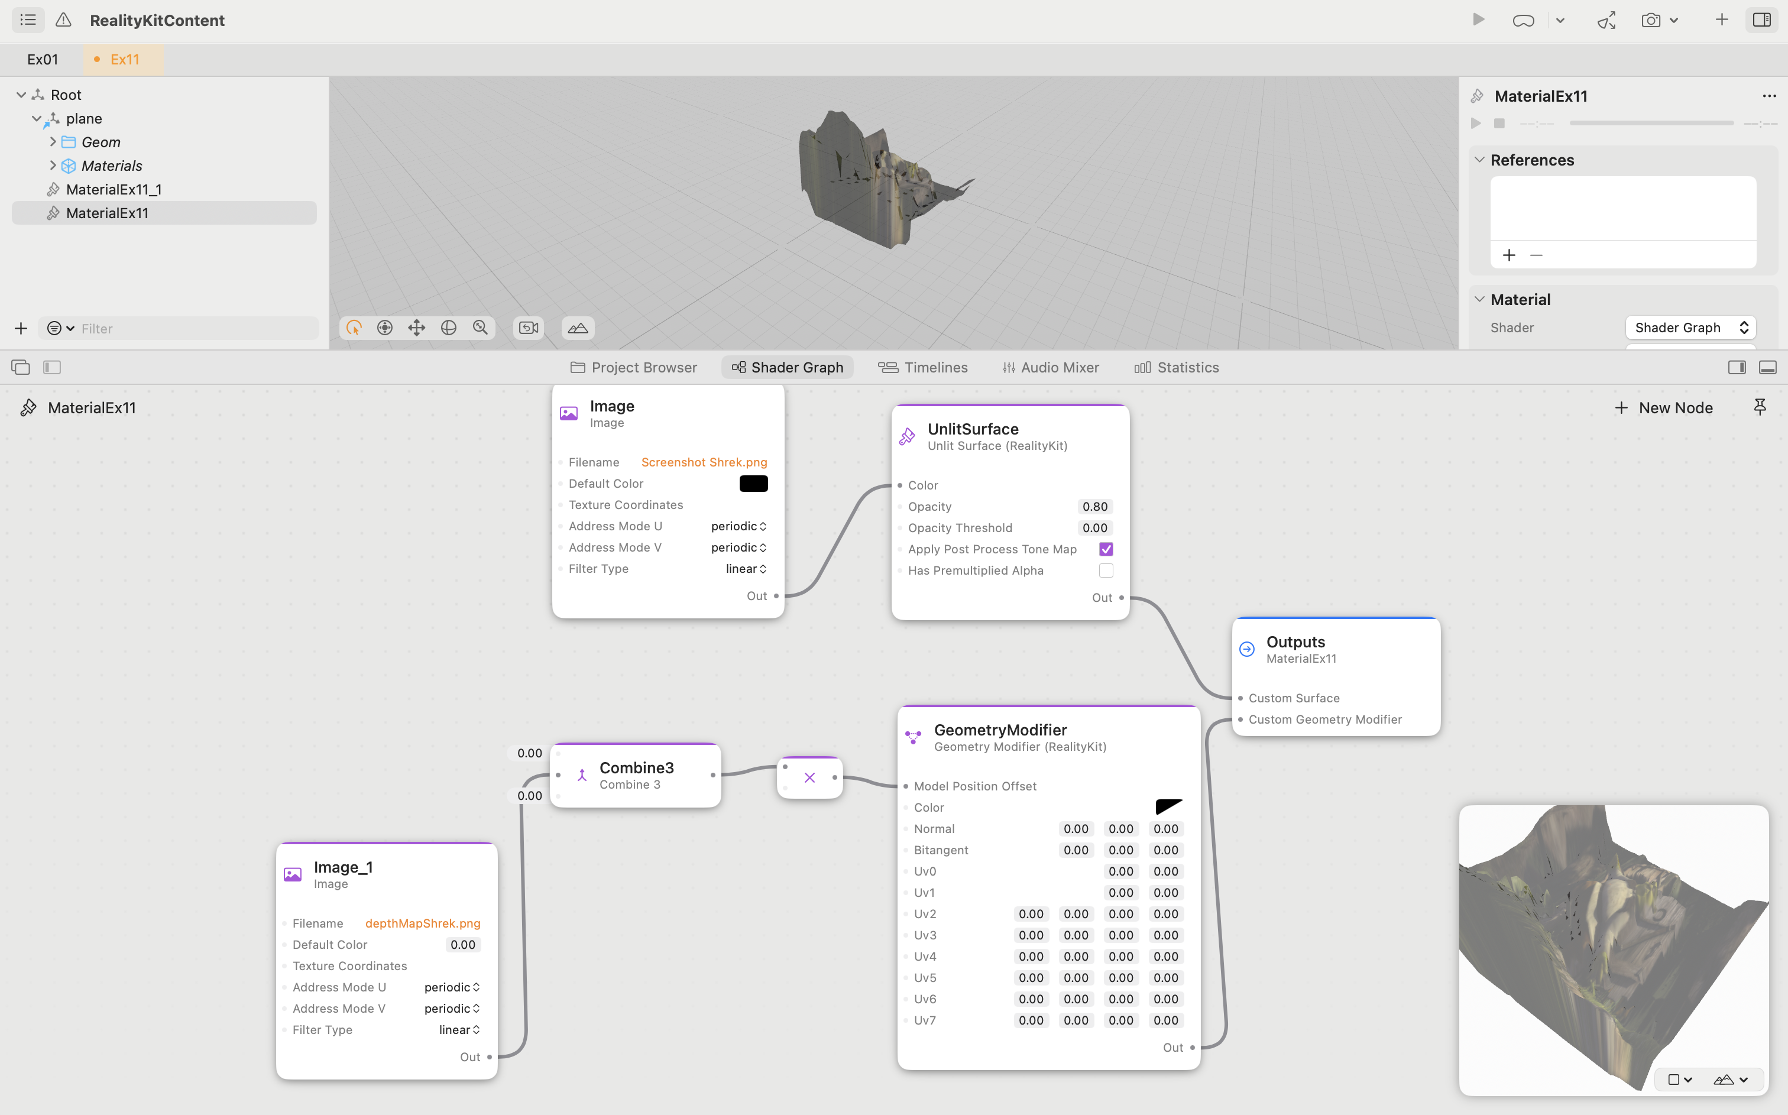Collapse the References section
This screenshot has height=1115, width=1788.
[x=1479, y=159]
